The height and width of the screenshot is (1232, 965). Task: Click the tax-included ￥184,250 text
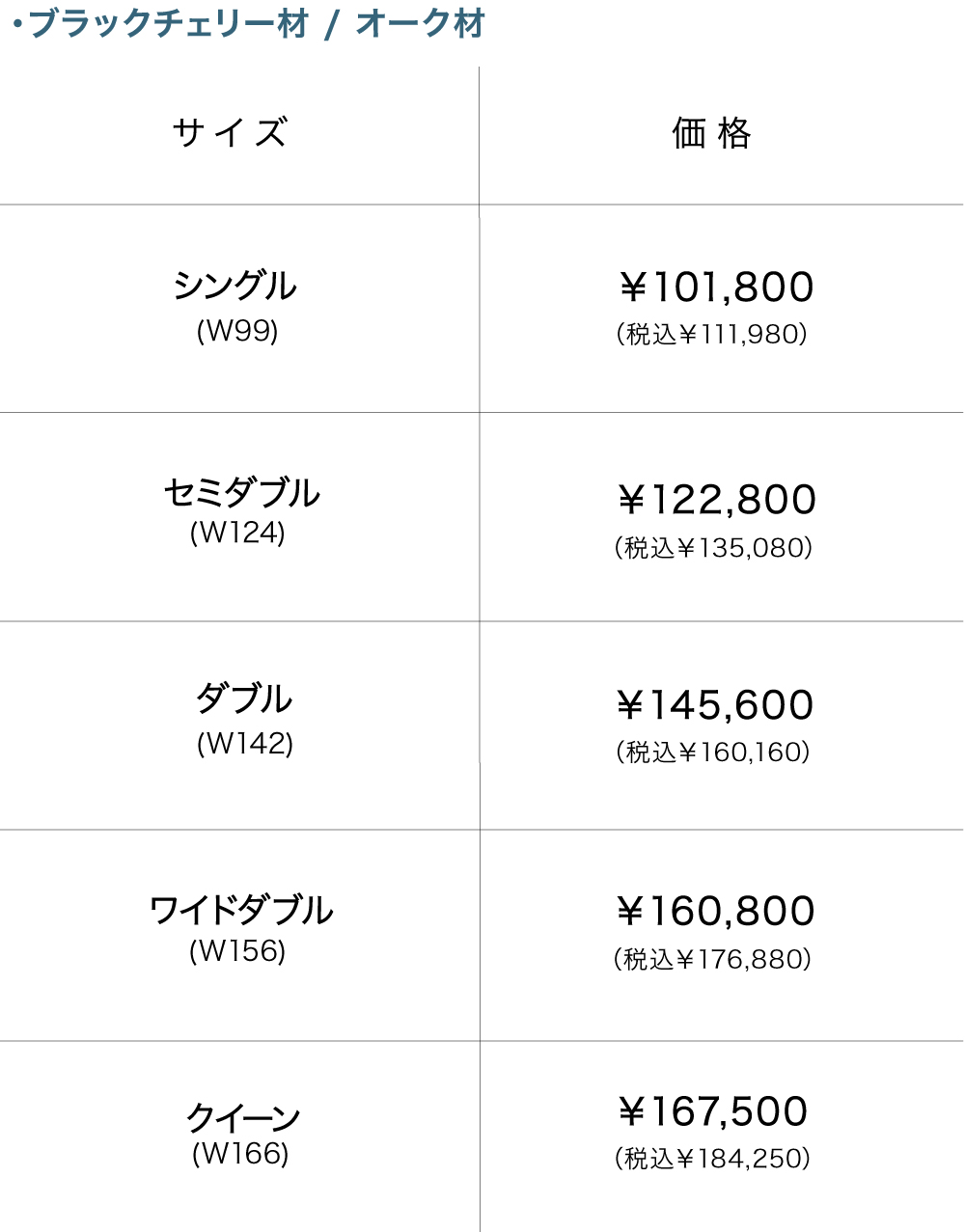(712, 1158)
